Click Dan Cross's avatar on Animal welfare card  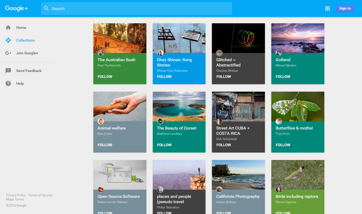pos(101,121)
